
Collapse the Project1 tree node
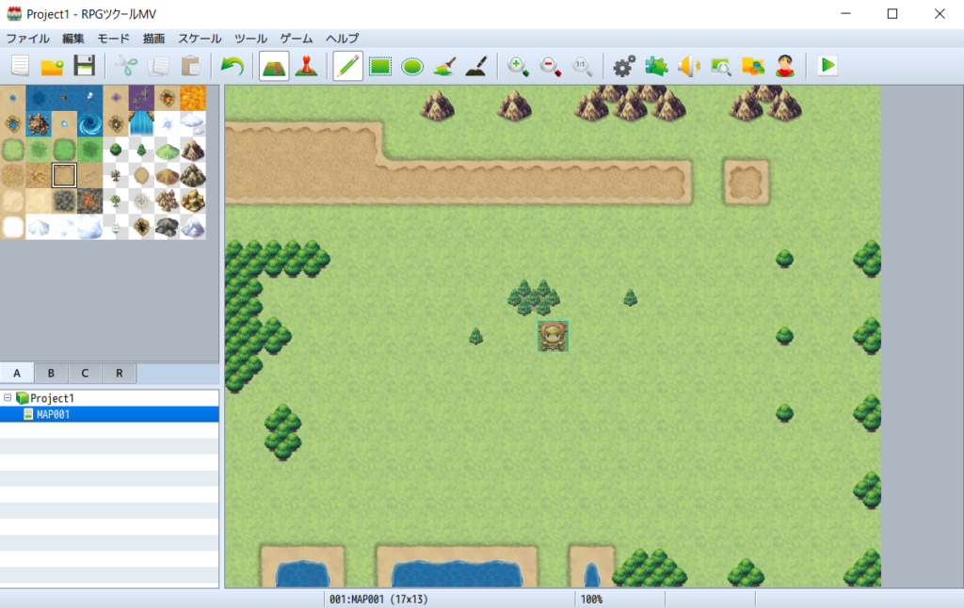8,398
